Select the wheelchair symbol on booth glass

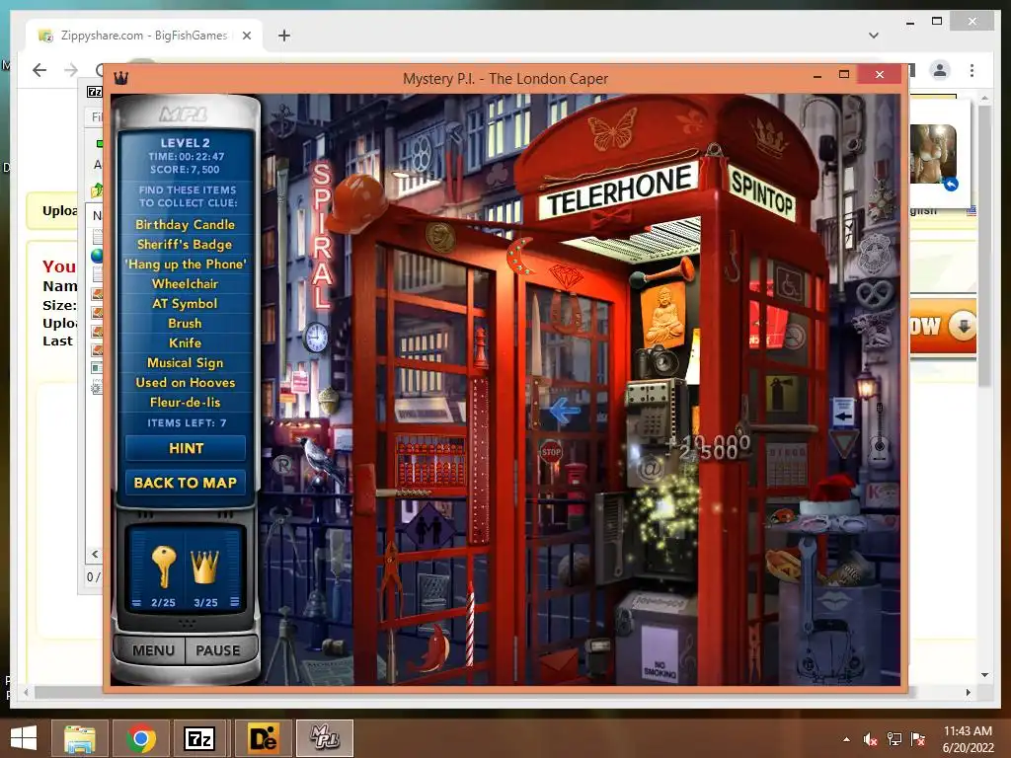[790, 283]
